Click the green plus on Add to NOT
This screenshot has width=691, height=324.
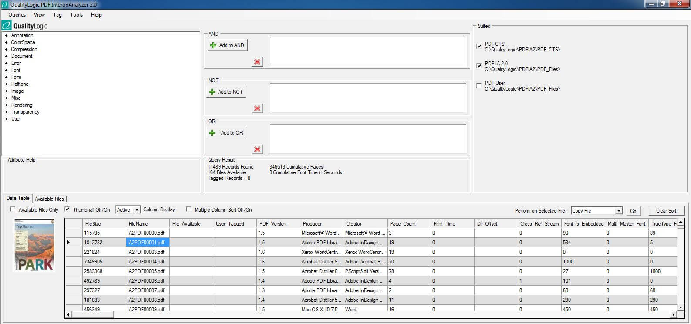pyautogui.click(x=212, y=92)
